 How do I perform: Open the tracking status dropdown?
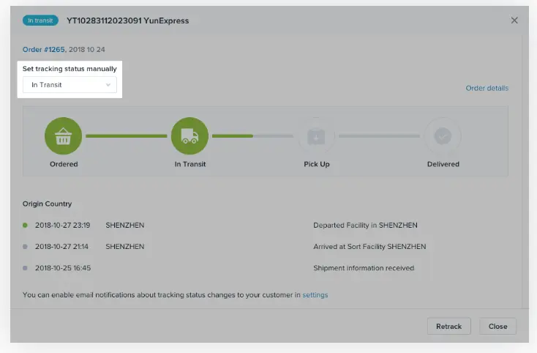(x=70, y=85)
